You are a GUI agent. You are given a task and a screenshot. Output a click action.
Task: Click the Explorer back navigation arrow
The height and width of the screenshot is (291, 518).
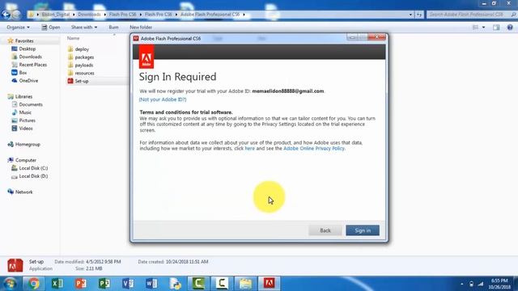click(6, 15)
